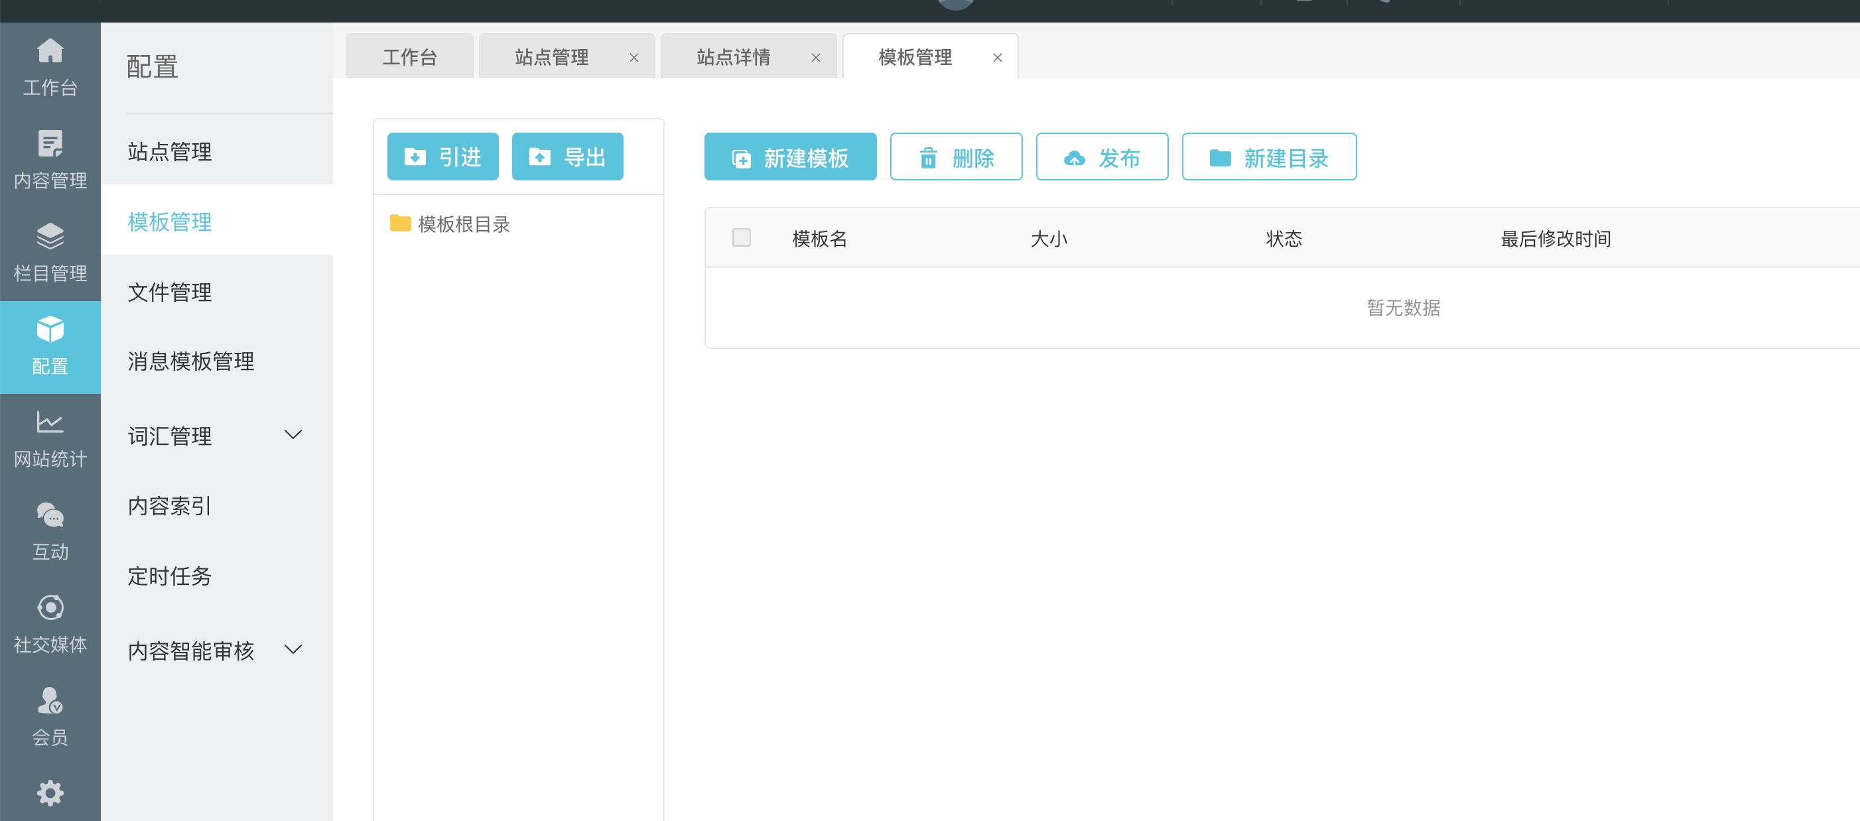This screenshot has width=1860, height=821.
Task: Toggle the select-all checkbox in table header
Action: [x=741, y=237]
